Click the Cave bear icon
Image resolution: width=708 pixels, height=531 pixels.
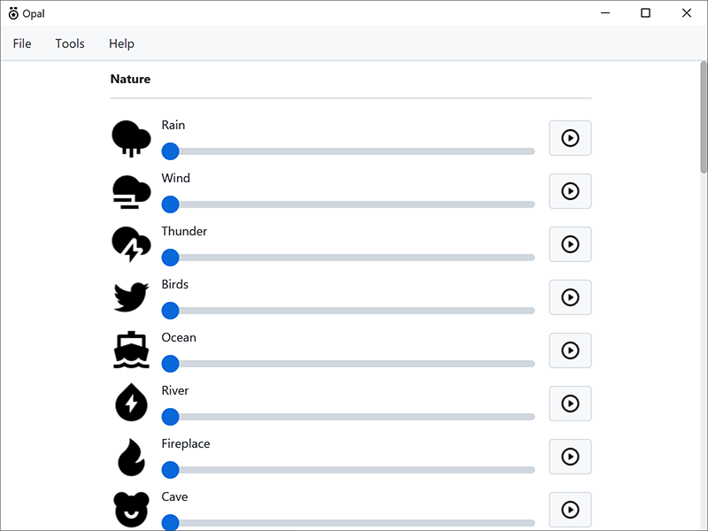tap(131, 510)
